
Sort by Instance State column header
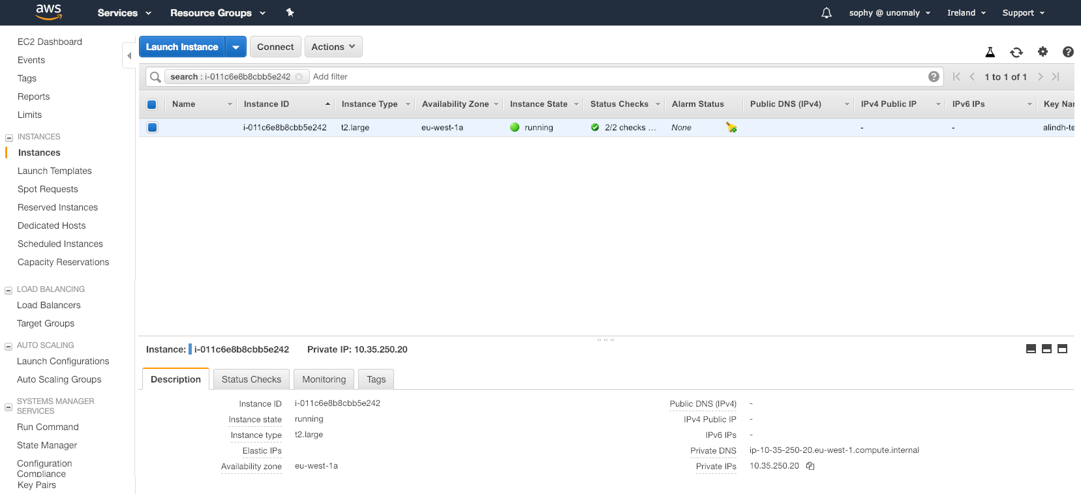[543, 104]
